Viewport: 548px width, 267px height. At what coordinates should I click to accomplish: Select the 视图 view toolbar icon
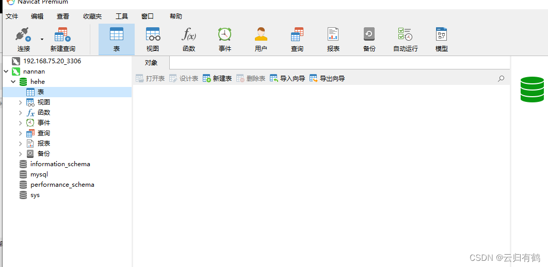(153, 34)
